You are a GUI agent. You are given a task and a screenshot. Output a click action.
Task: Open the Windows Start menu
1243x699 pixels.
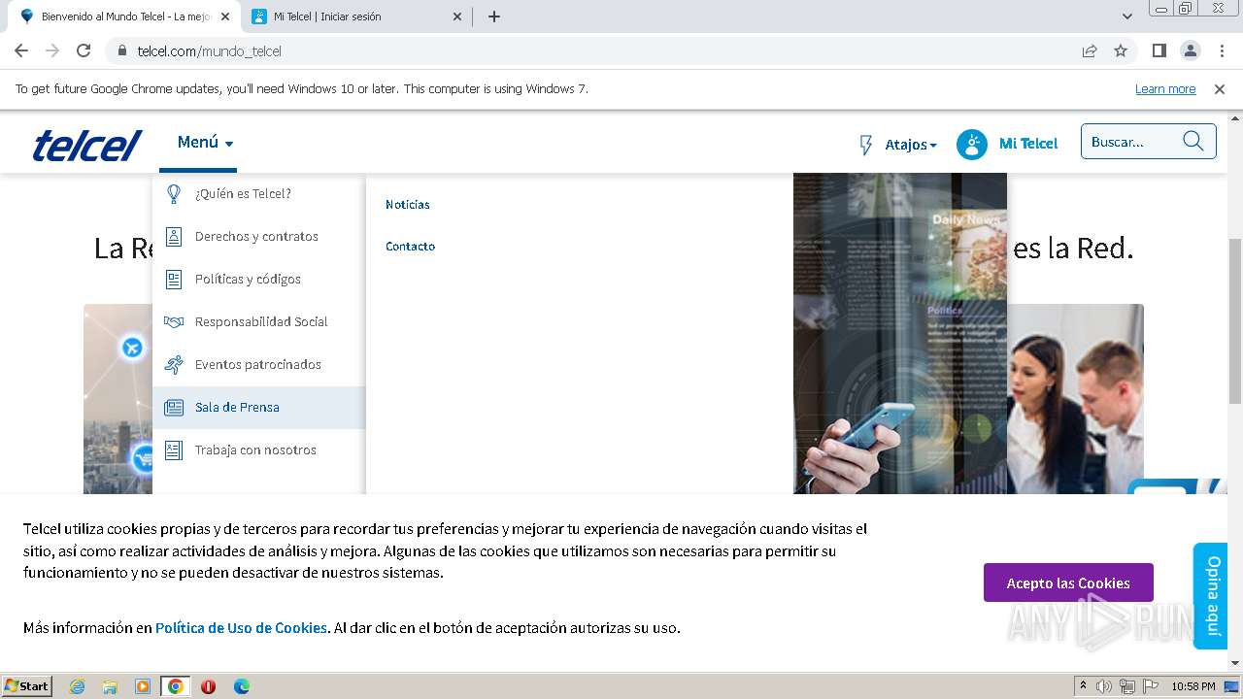[27, 685]
